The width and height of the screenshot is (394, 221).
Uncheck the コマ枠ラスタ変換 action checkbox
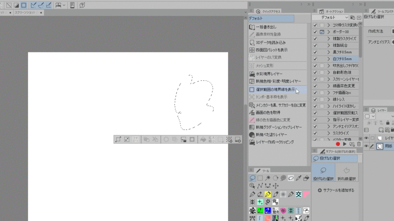coord(315,25)
